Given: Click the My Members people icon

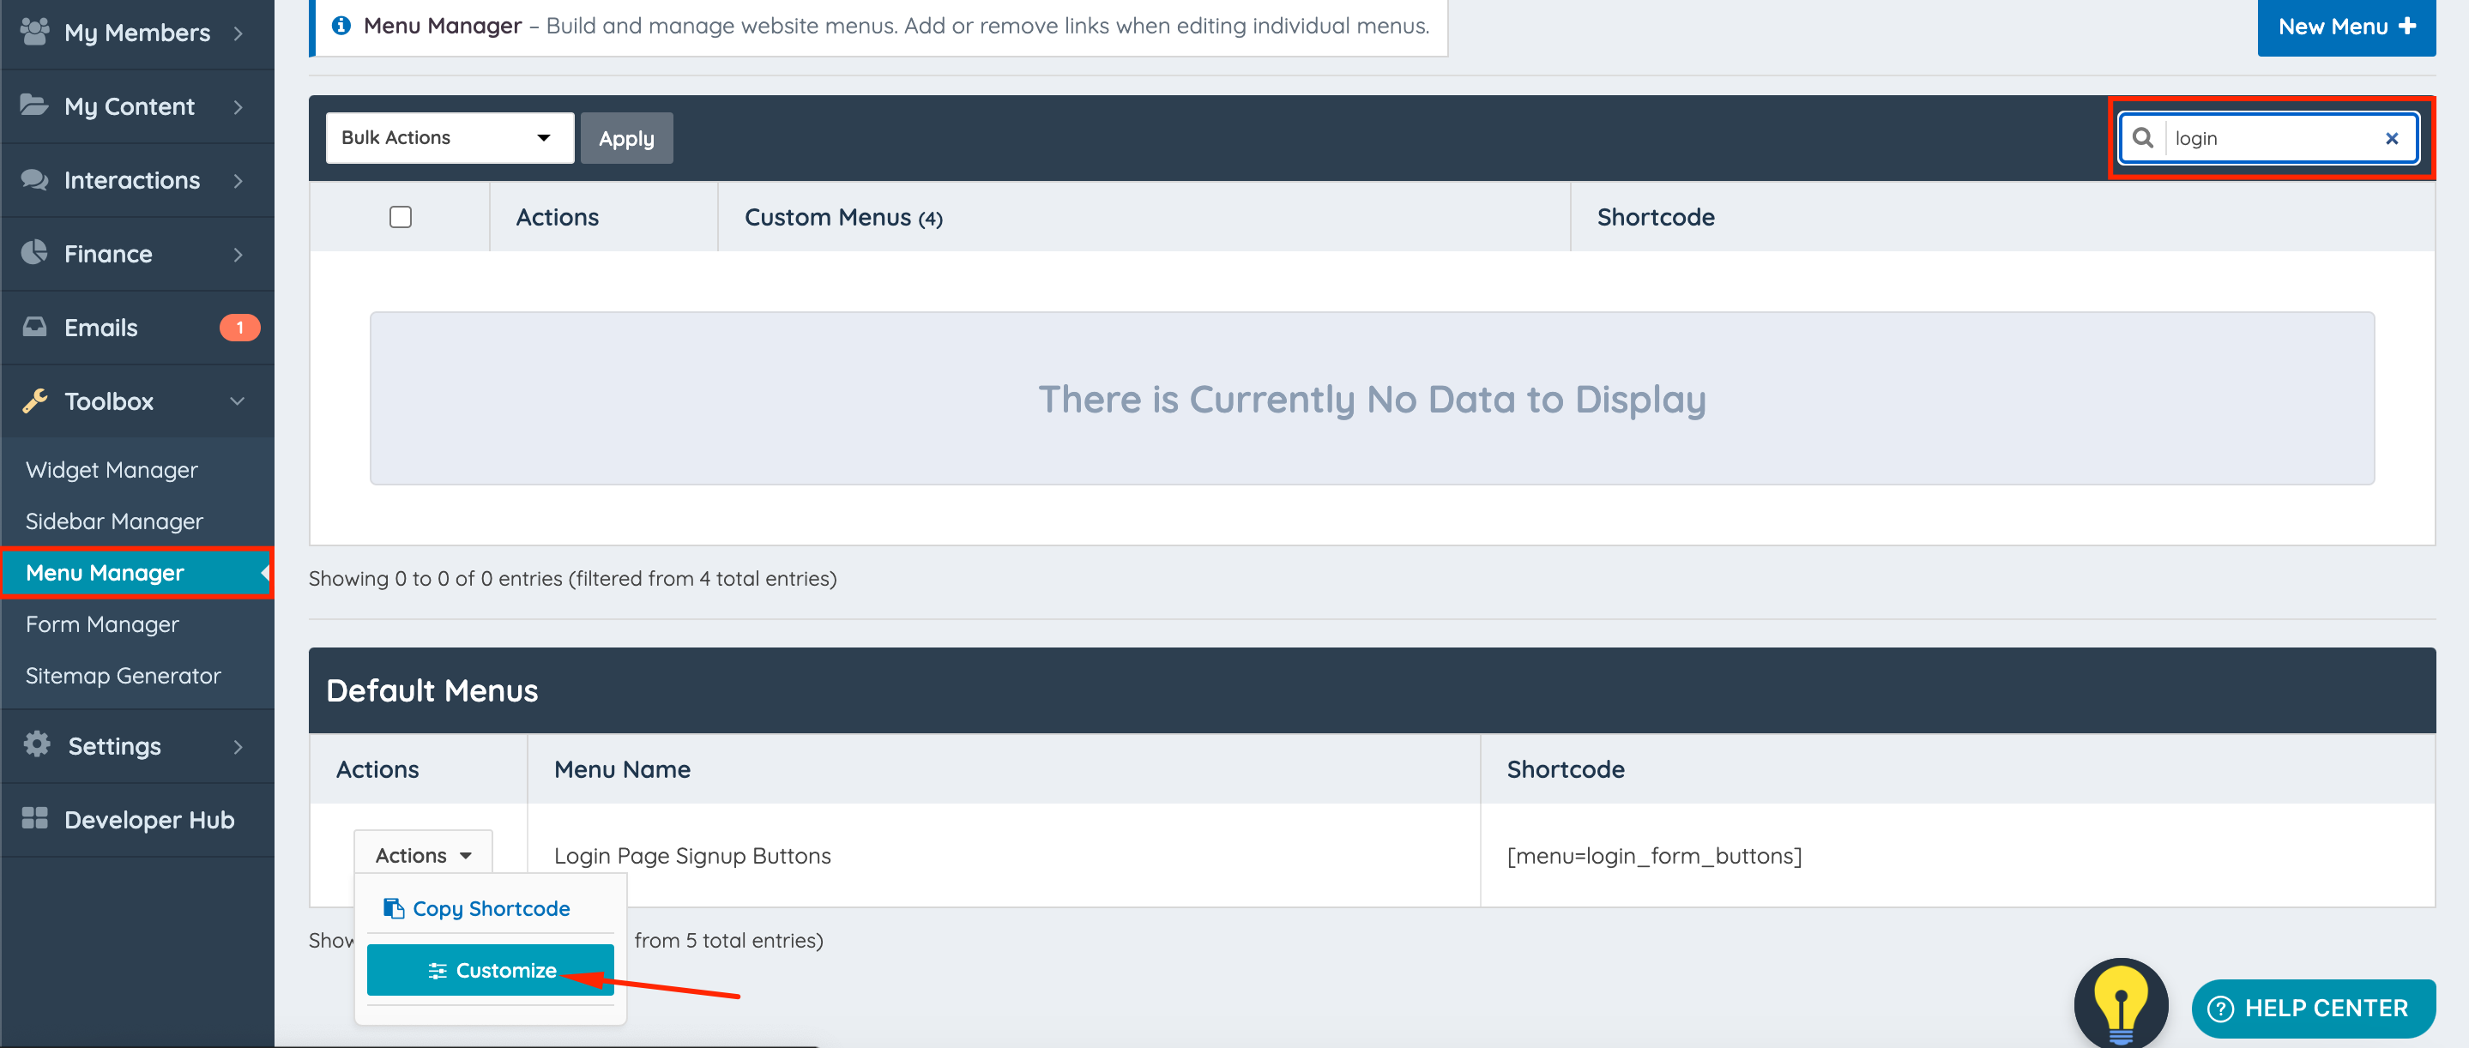Looking at the screenshot, I should 34,32.
